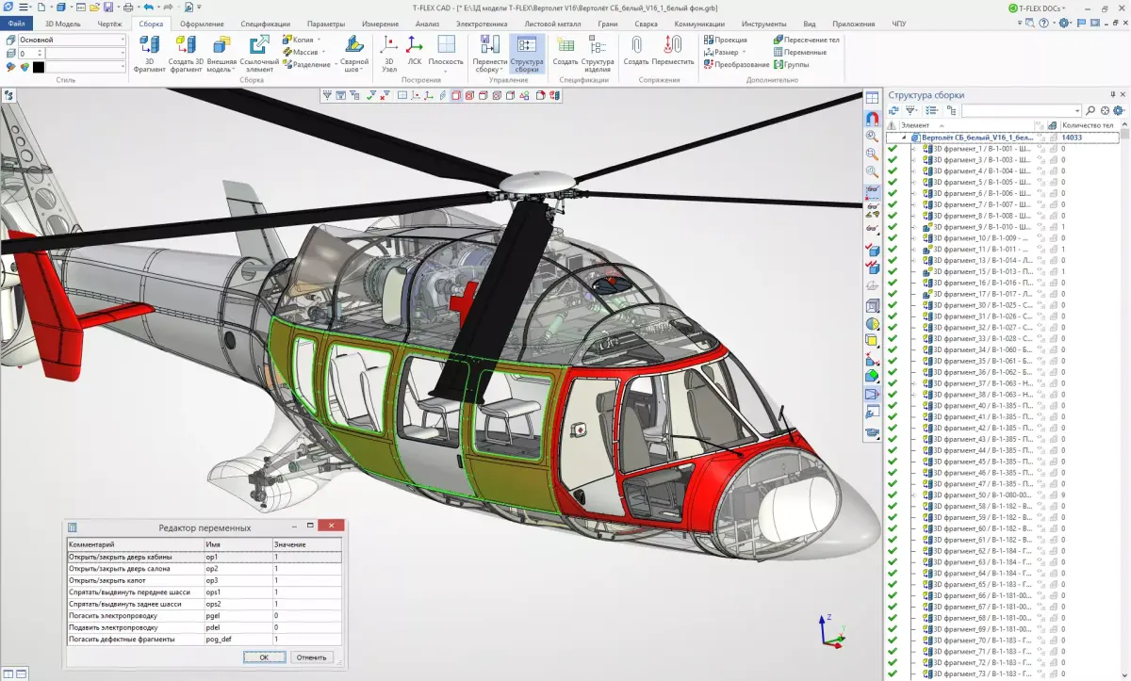This screenshot has width=1131, height=681.
Task: Select the pog_def variable row
Action: tap(205, 639)
